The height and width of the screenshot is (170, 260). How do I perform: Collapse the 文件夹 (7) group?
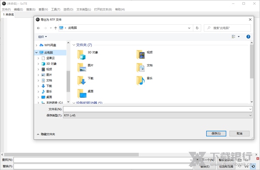click(74, 45)
